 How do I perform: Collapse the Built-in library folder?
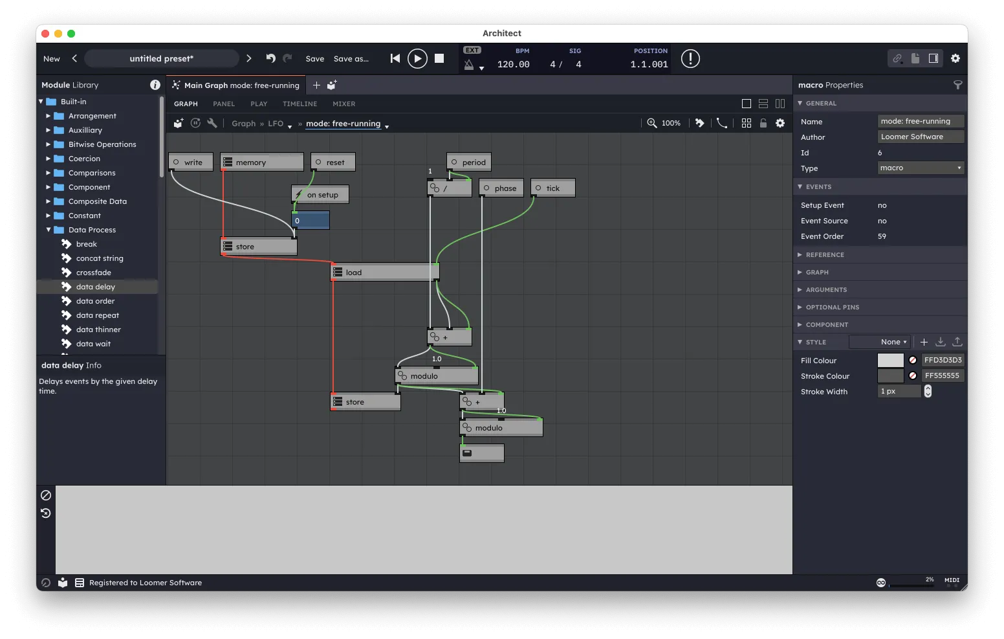point(41,102)
